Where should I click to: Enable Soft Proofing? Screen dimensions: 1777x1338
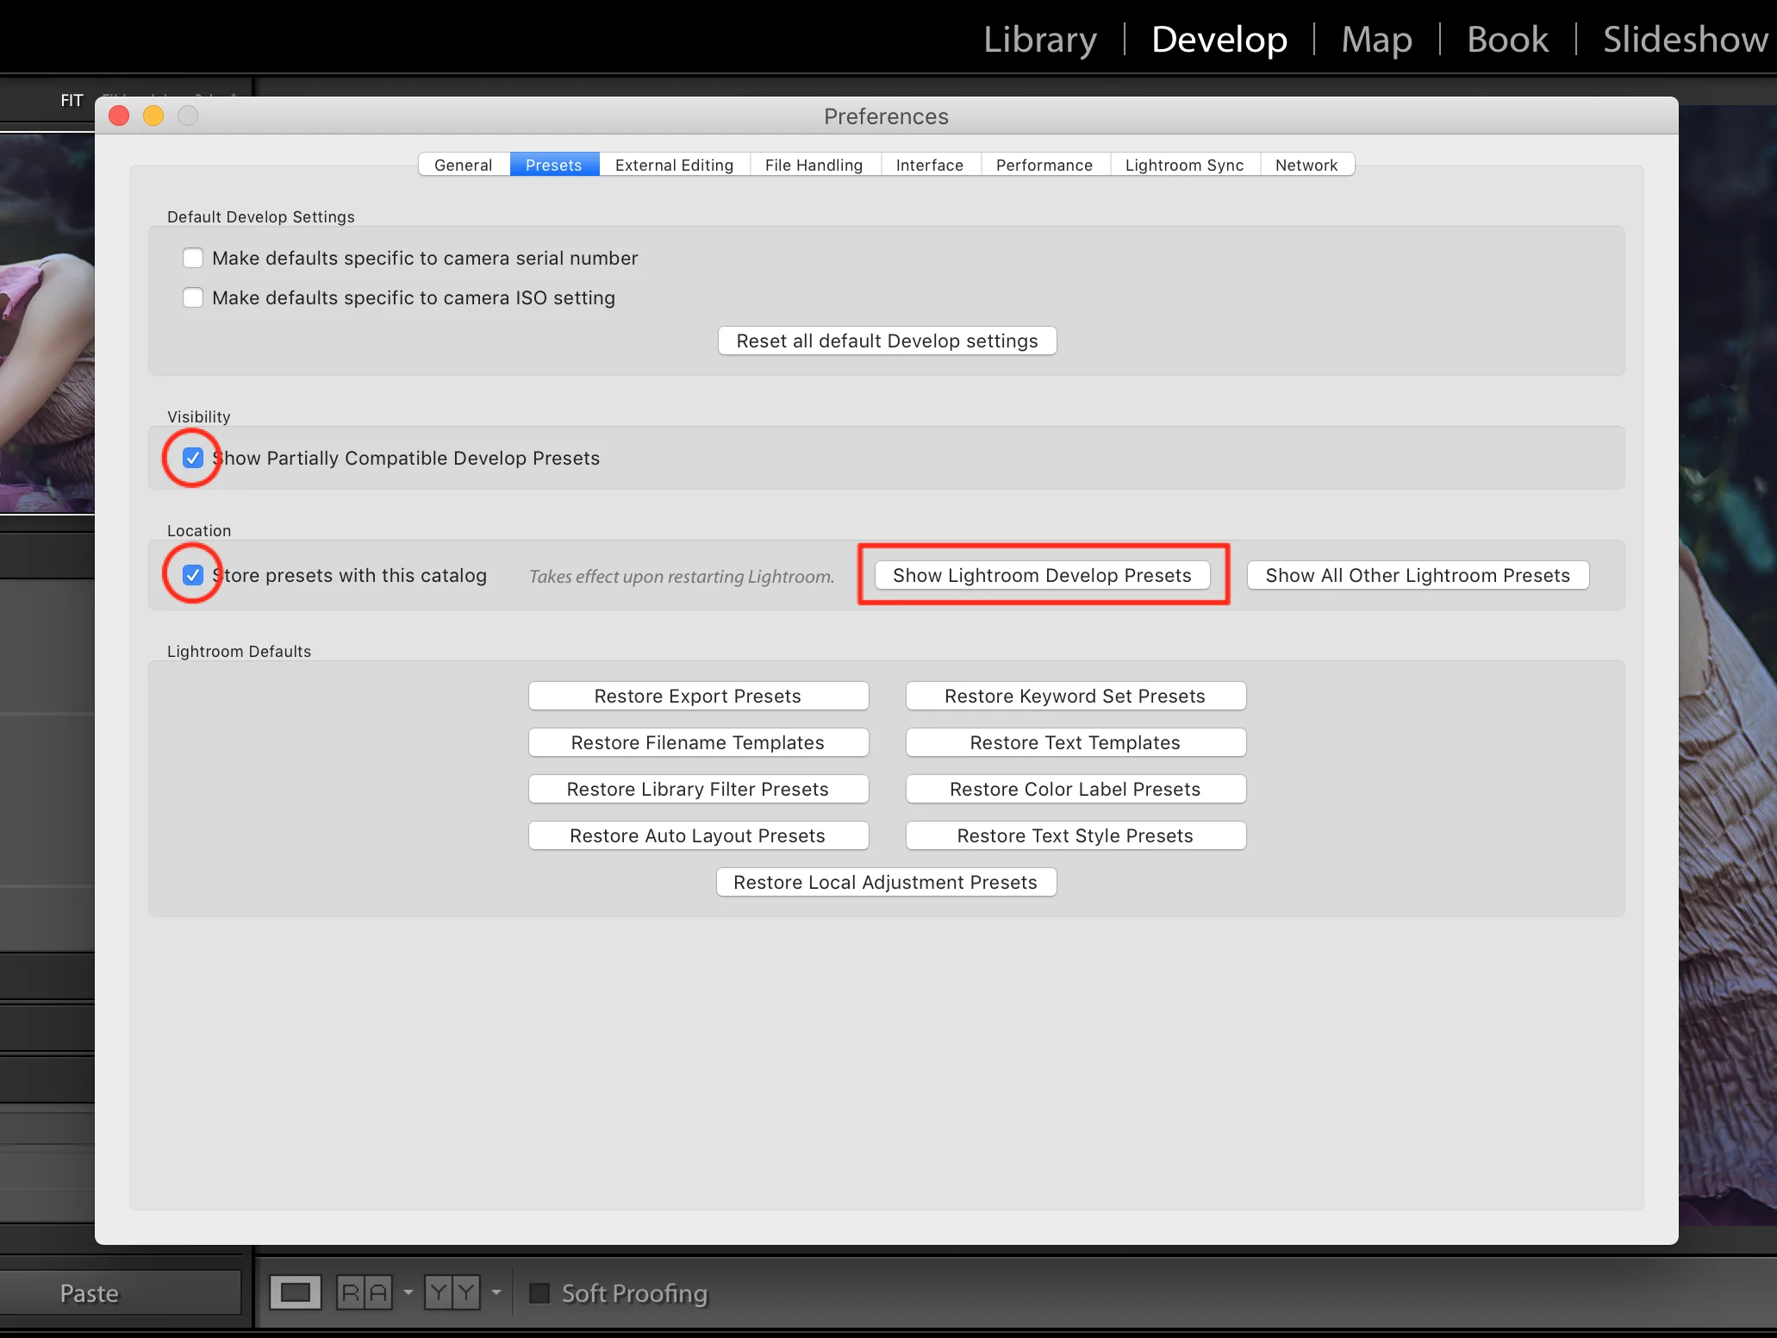tap(540, 1292)
